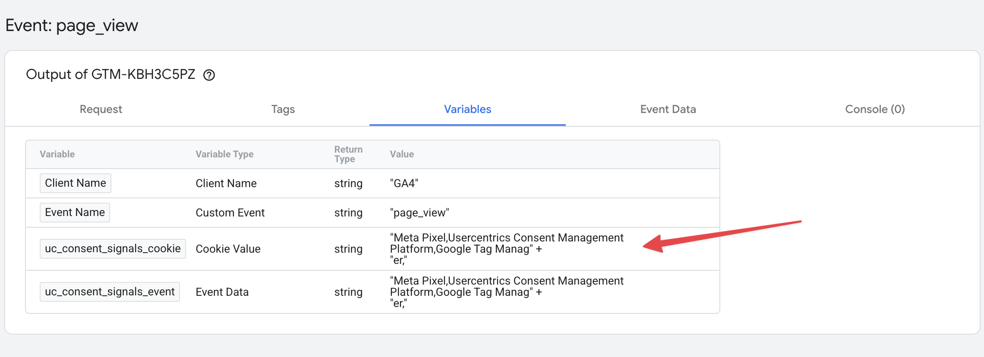Click the Event: page_view heading
Screen dimensions: 984x357
pos(72,25)
